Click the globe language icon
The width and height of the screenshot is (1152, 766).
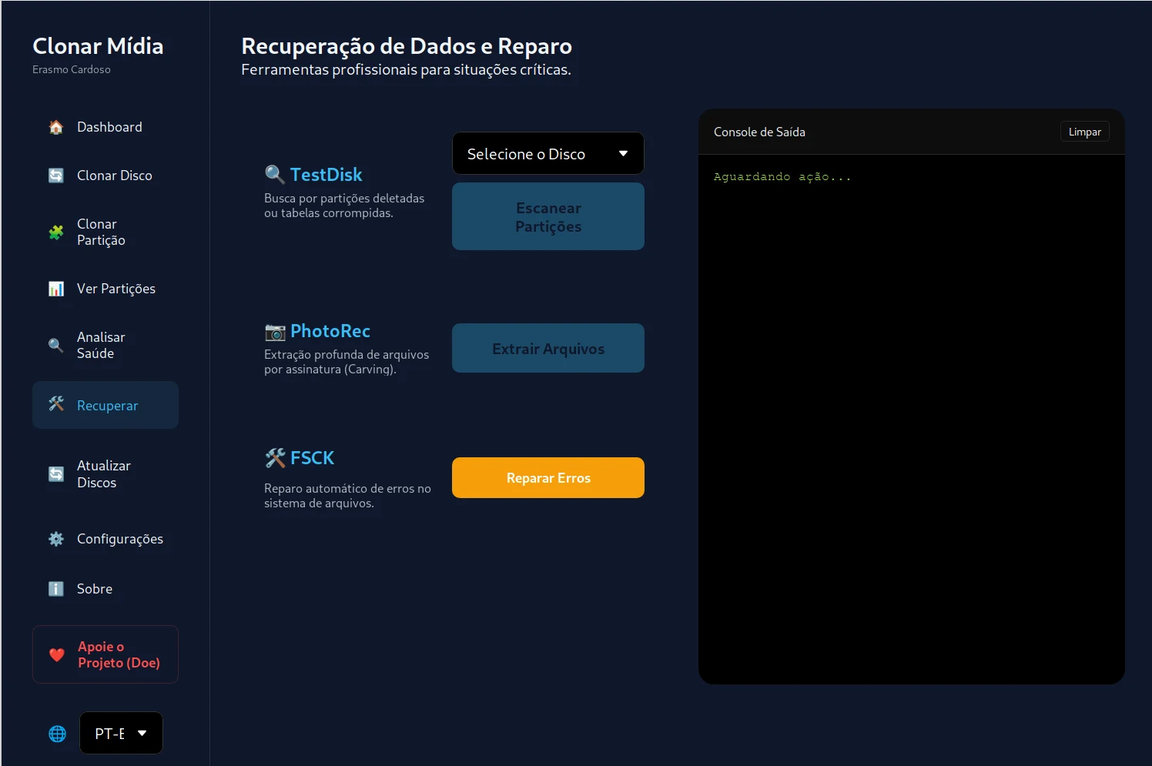click(57, 734)
